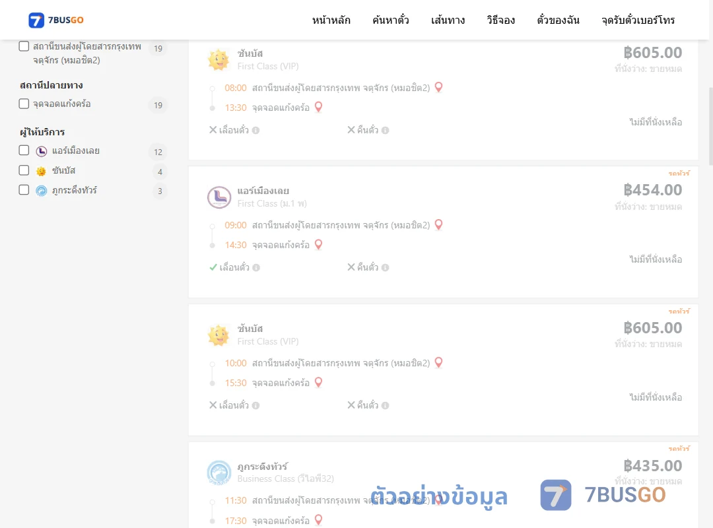713x528 pixels.
Task: Open the หน้าหลัก menu item
Action: tap(331, 20)
